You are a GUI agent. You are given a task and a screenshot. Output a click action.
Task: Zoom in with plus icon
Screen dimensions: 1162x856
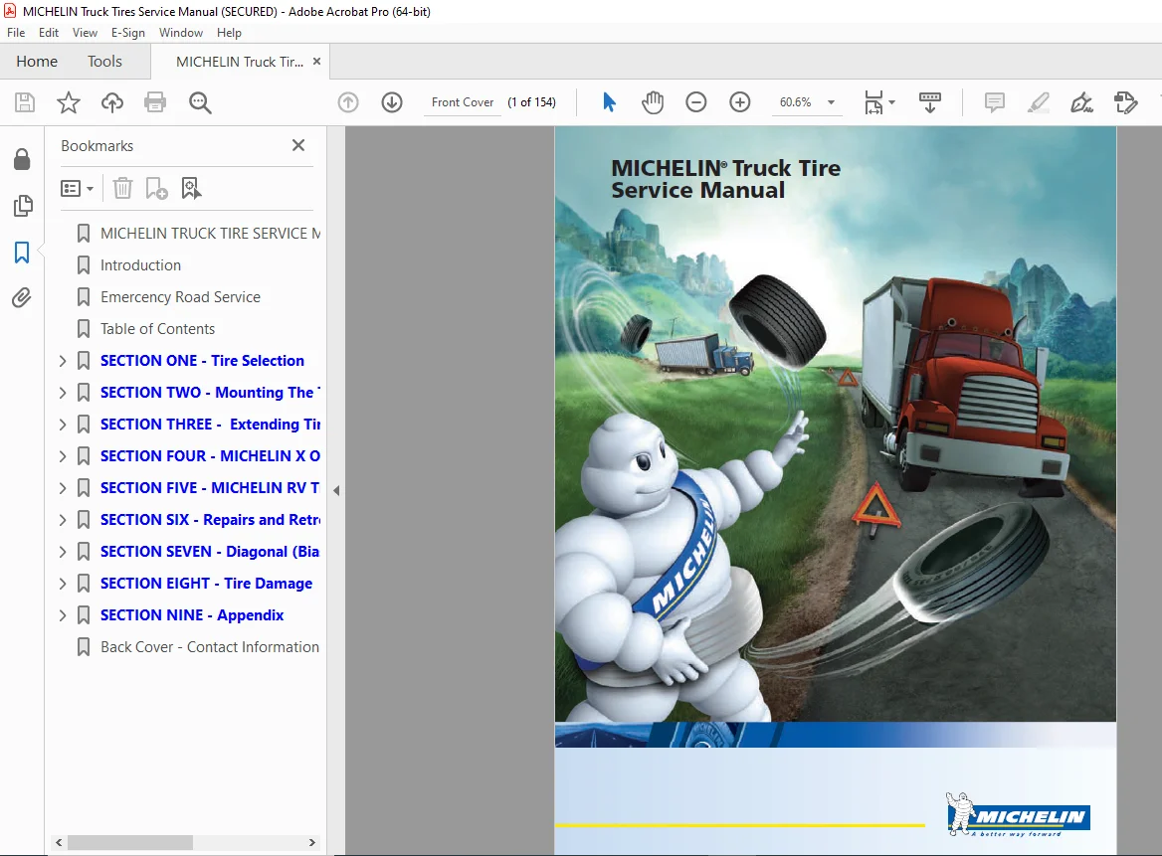[739, 102]
